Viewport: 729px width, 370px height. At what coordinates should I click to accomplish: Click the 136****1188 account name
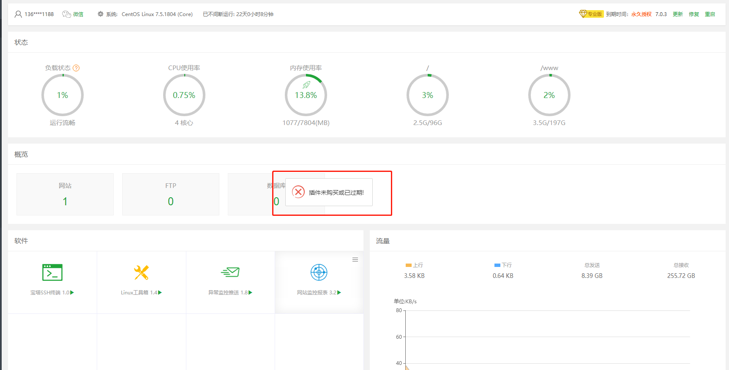[x=39, y=14]
